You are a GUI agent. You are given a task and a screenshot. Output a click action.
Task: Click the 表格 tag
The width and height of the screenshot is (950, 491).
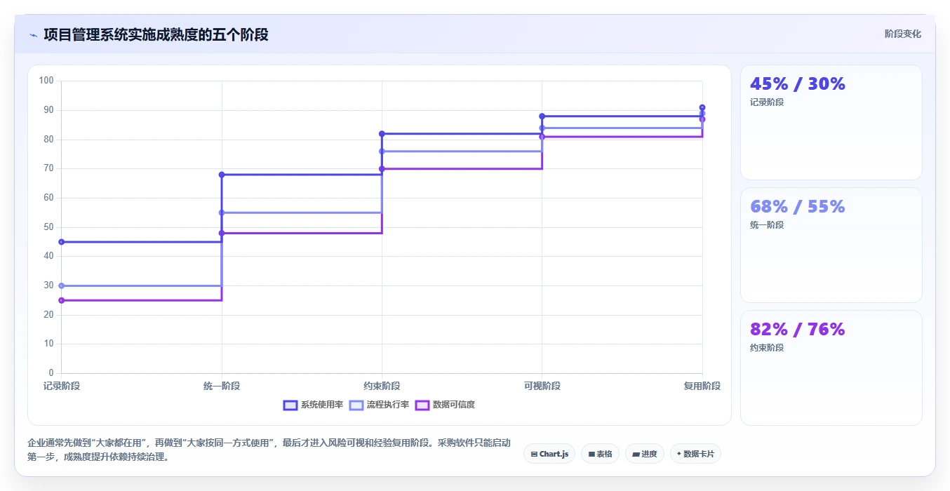click(600, 454)
